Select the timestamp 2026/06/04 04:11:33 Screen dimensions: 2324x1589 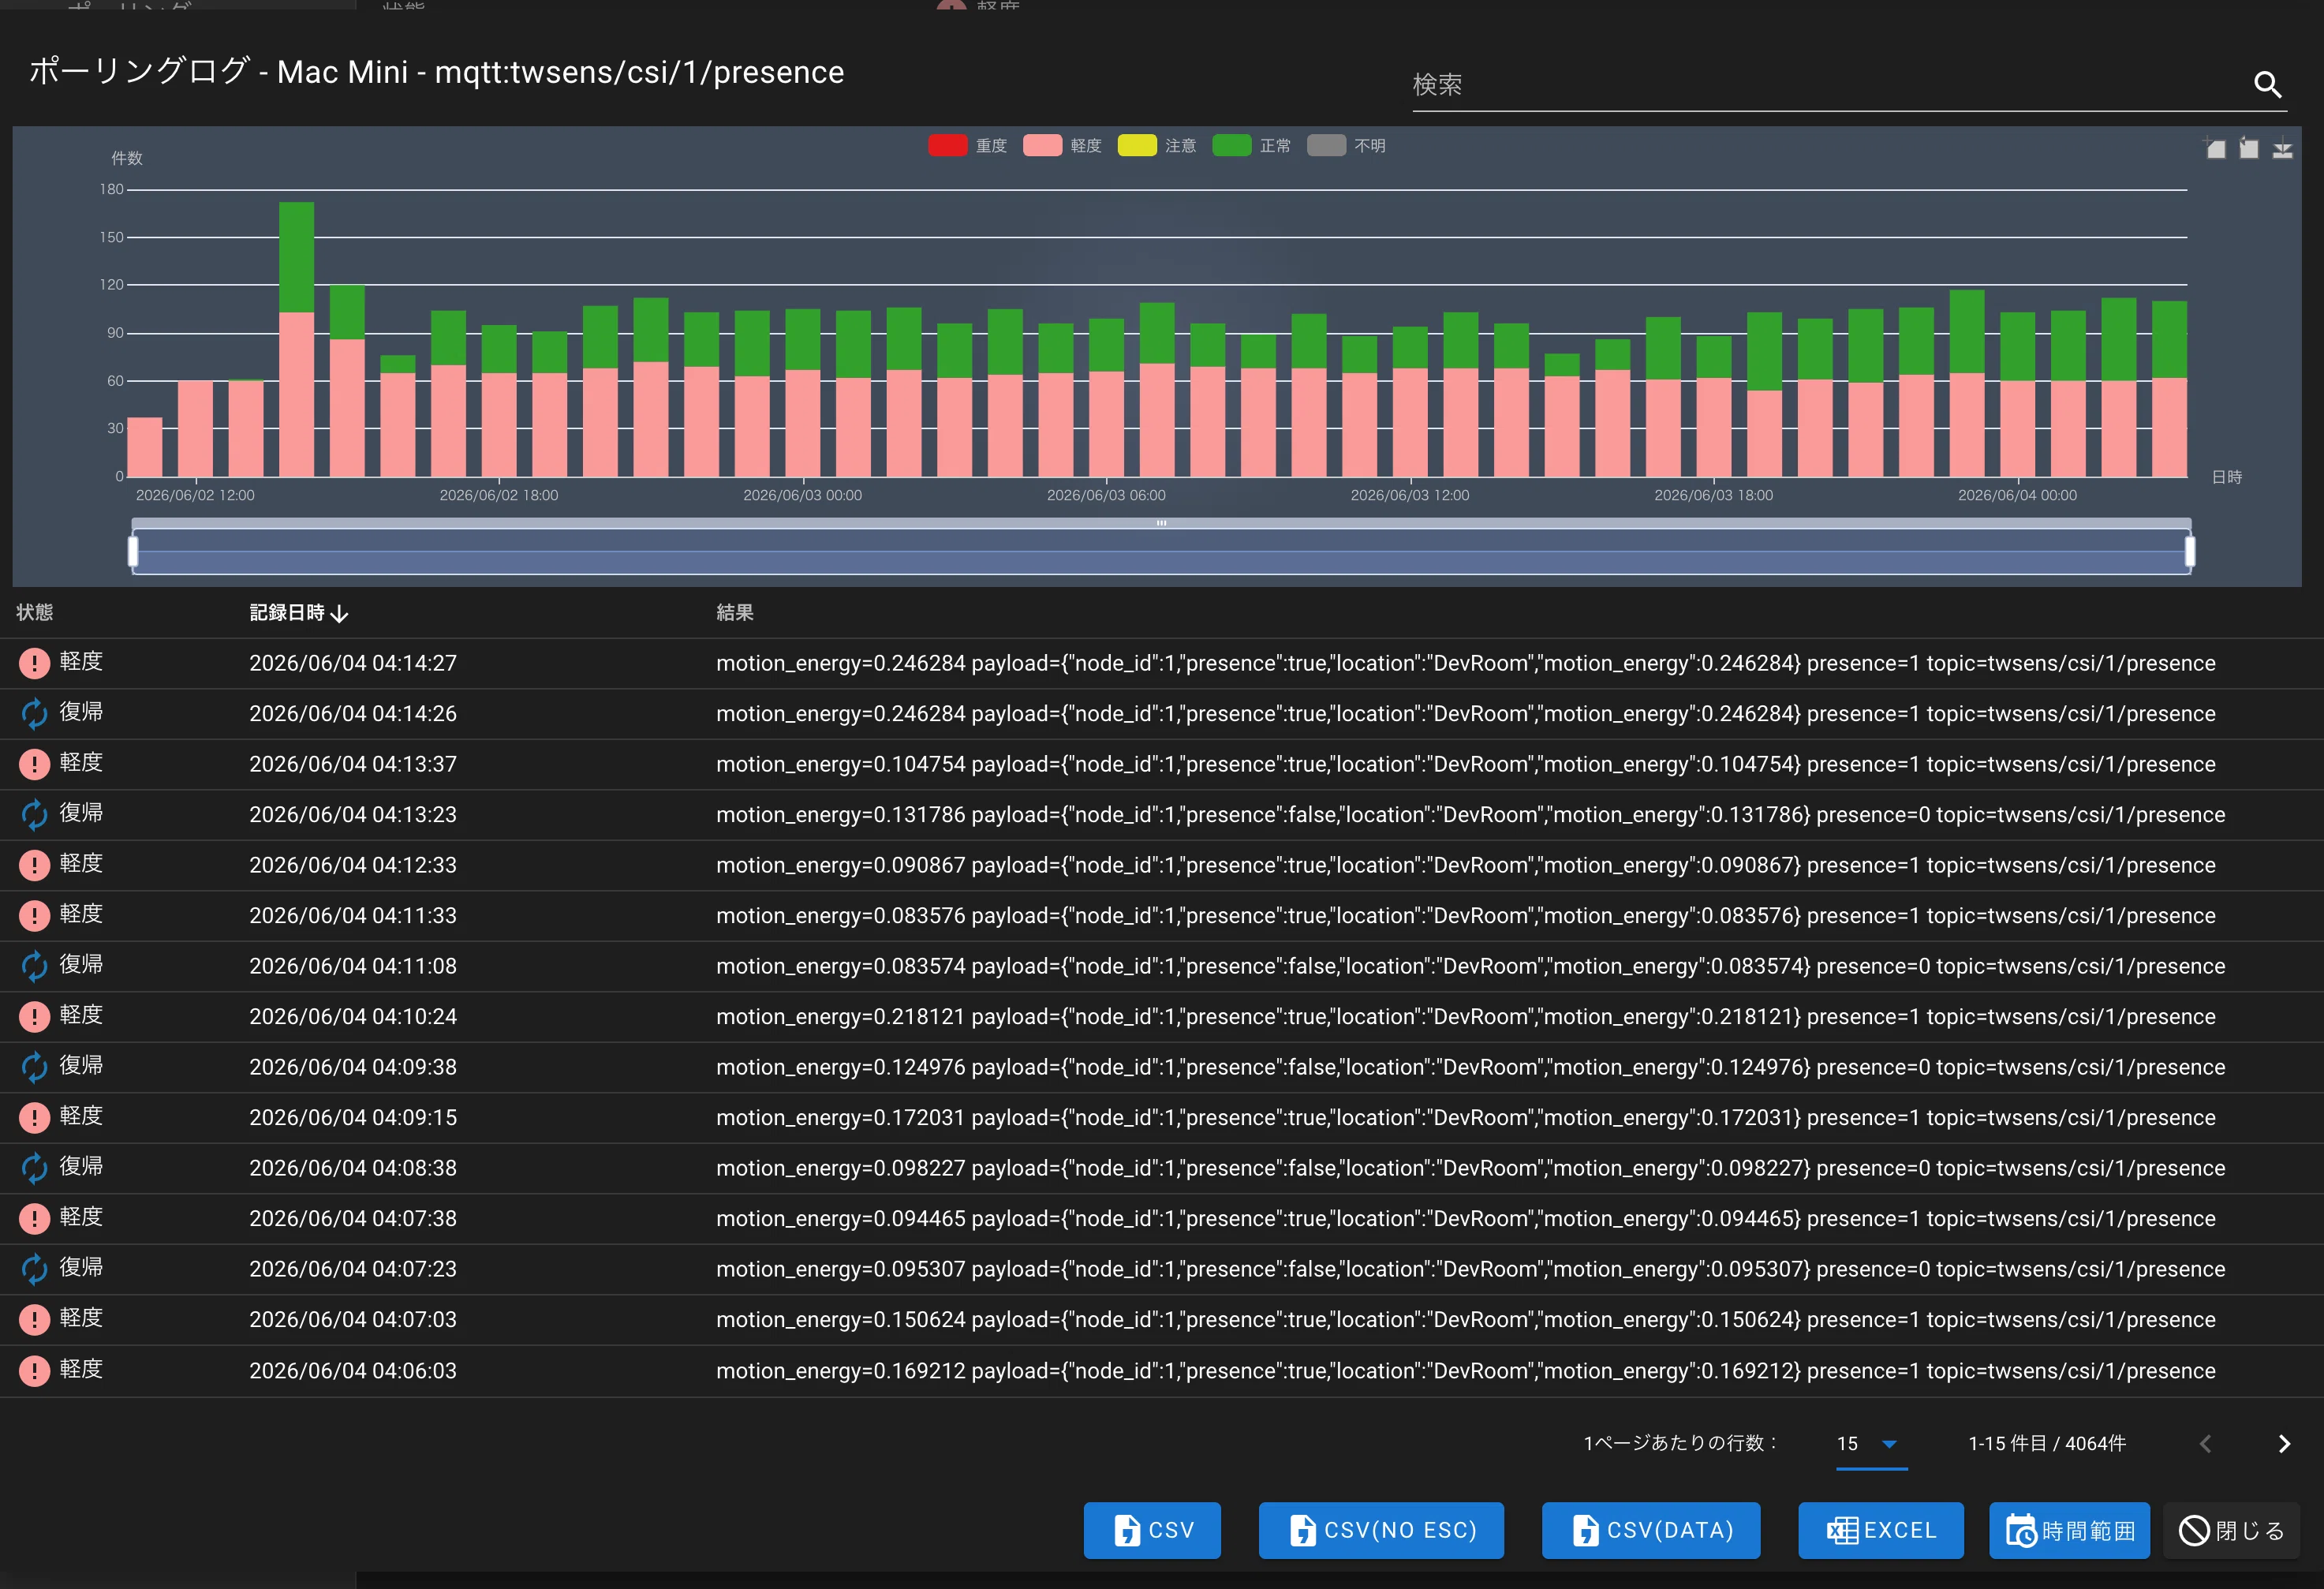click(353, 915)
